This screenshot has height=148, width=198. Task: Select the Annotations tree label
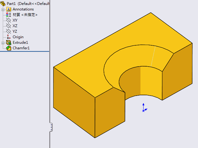click(x=23, y=9)
